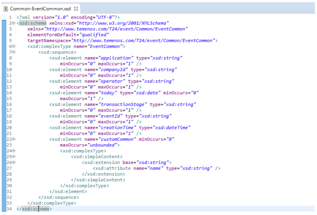This screenshot has width=317, height=215.
Task: Collapse the nested complexType fold on line 24
Action: (14, 151)
